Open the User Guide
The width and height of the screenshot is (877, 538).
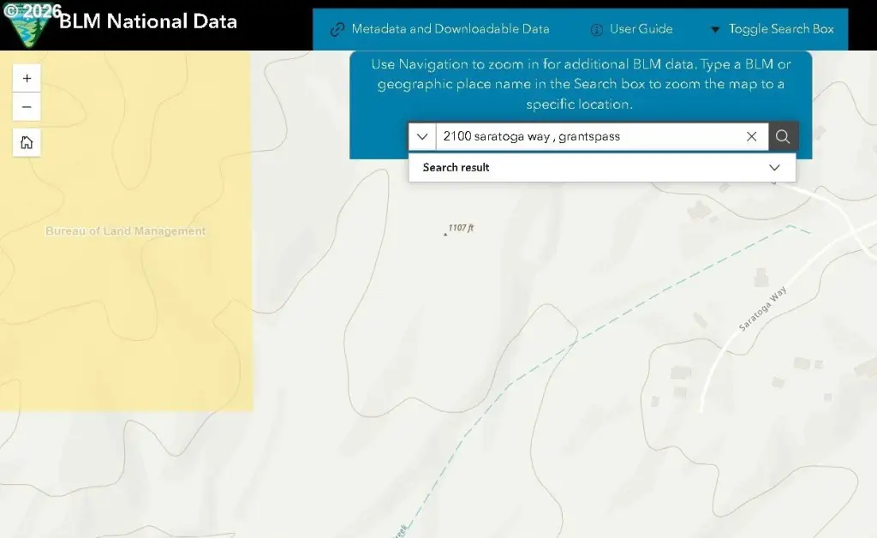(x=641, y=29)
